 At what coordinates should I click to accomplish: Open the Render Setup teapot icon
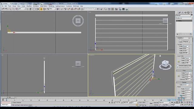point(120,9)
